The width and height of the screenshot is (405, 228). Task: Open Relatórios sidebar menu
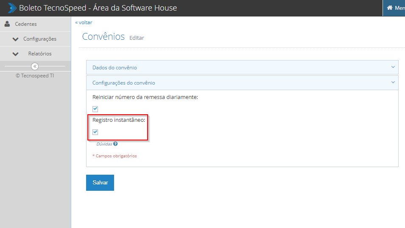(x=35, y=54)
